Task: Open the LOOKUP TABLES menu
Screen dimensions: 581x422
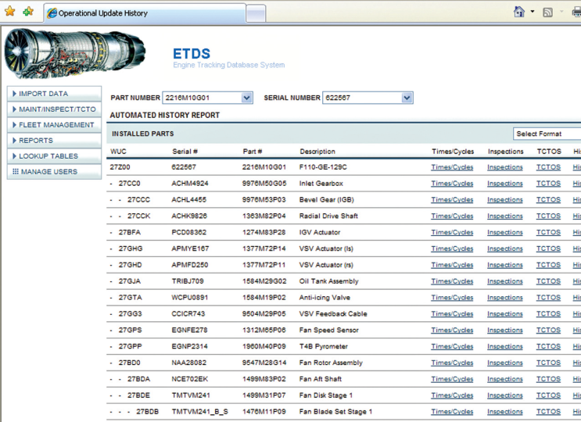Action: click(54, 156)
